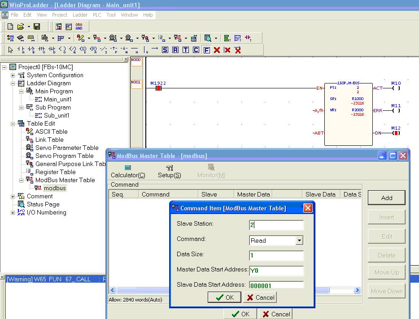Open dropdown arrow beside status page magnifier

[x=216, y=38]
